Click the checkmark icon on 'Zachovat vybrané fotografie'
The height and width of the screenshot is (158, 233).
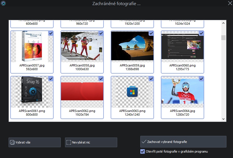tap(144, 142)
